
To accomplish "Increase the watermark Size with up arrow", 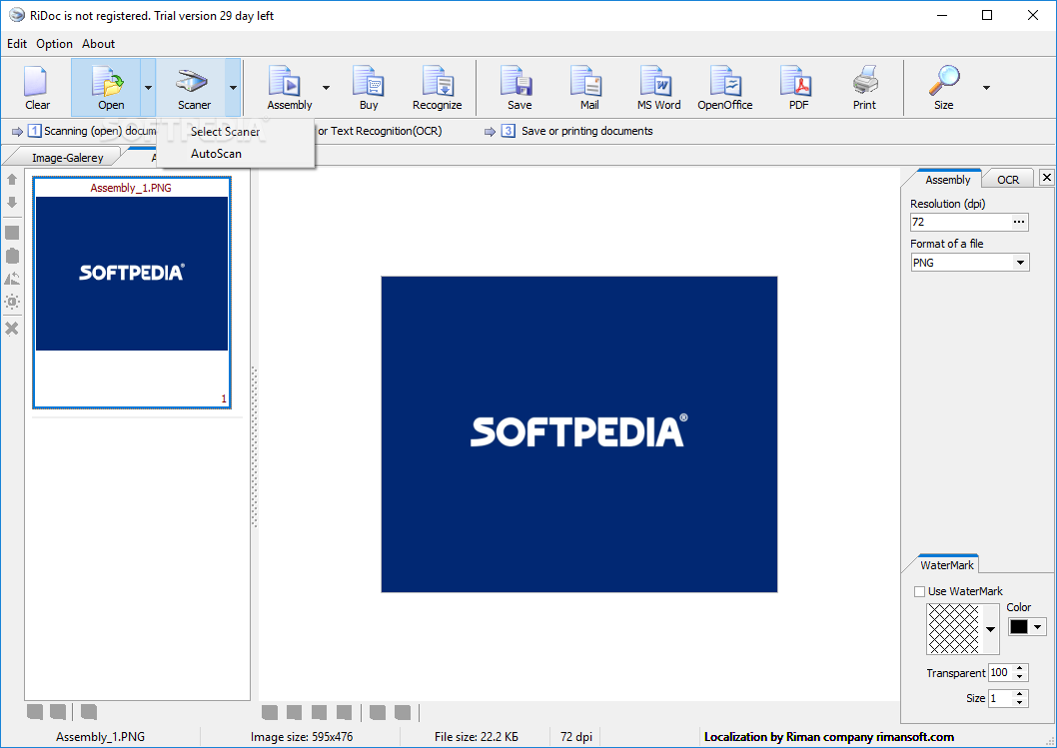I will 1020,694.
